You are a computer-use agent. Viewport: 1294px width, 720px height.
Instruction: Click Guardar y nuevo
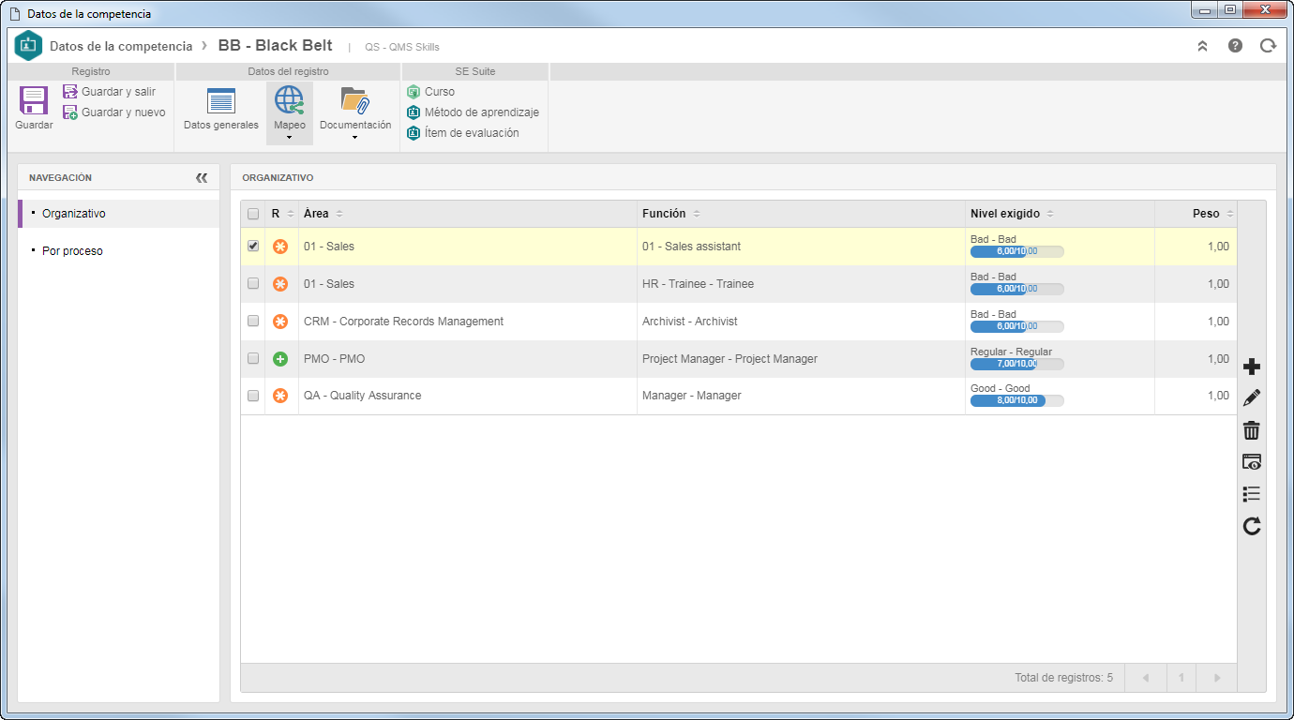pos(113,112)
